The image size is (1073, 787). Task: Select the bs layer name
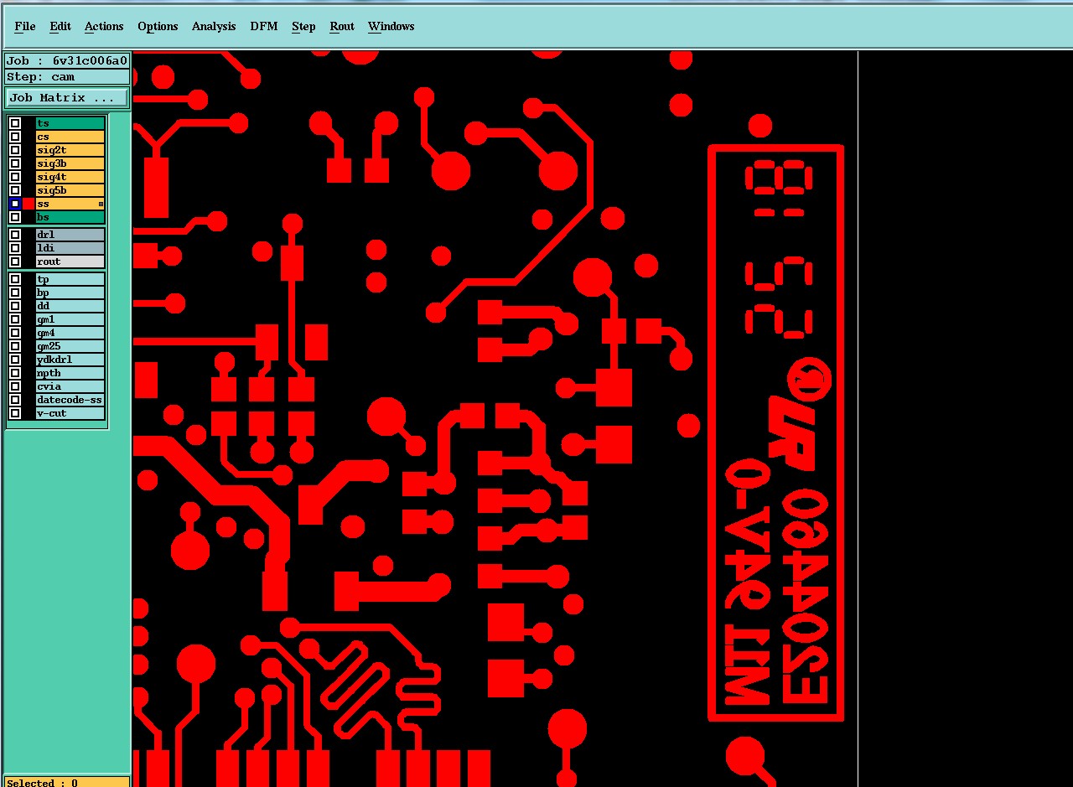click(70, 217)
